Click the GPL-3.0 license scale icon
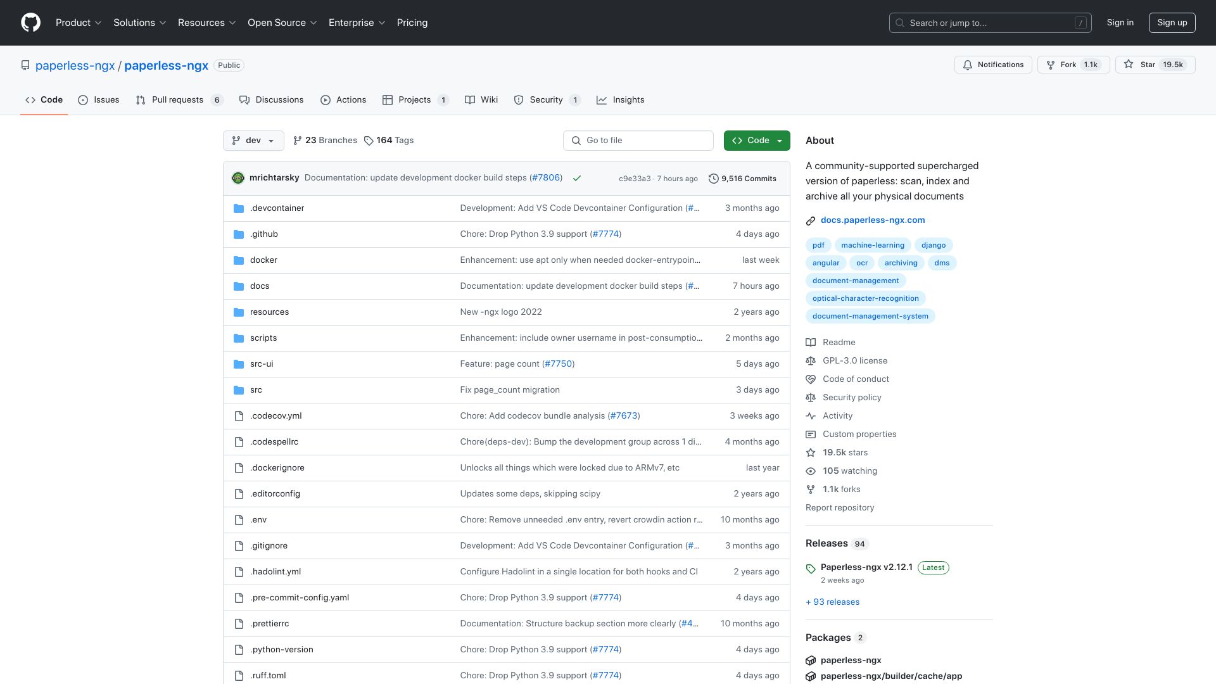1216x684 pixels. coord(811,361)
